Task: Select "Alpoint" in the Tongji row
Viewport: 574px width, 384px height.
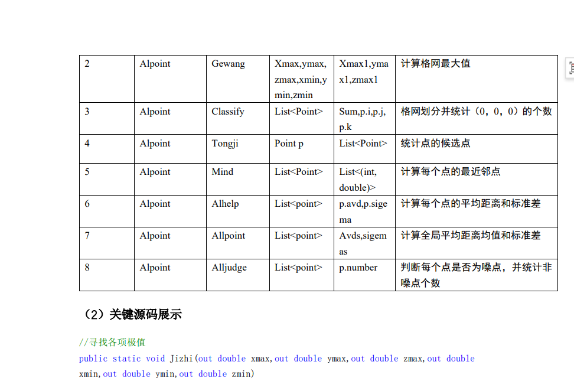Action: click(155, 144)
